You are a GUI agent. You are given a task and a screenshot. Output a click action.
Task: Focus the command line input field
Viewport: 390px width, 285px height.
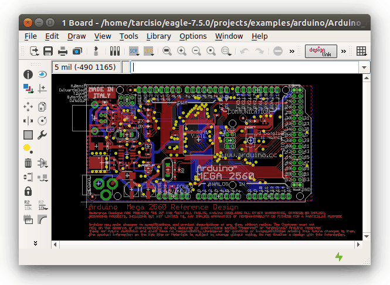pyautogui.click(x=245, y=67)
